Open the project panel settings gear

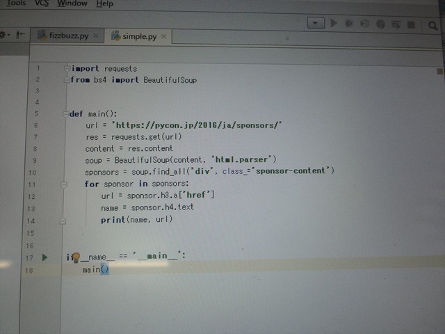coord(3,35)
